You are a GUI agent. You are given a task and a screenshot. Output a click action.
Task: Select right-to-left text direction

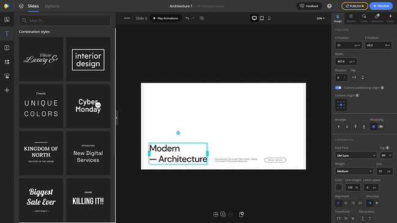(377, 203)
